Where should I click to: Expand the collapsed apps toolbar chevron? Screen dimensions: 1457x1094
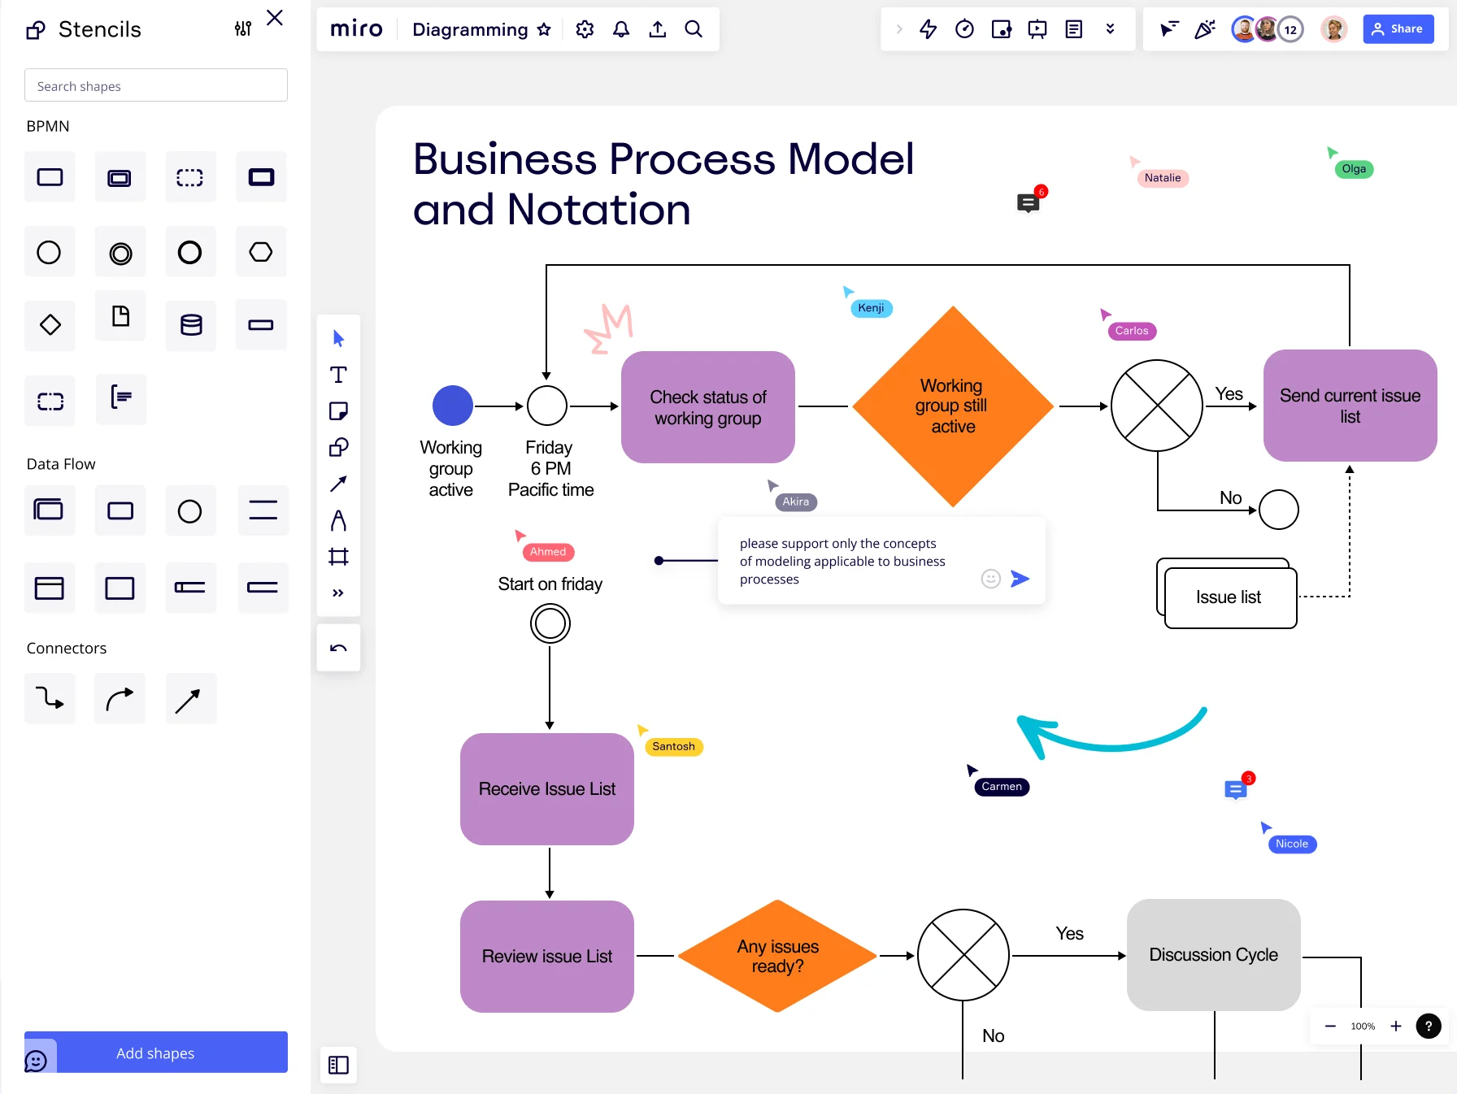coord(899,29)
